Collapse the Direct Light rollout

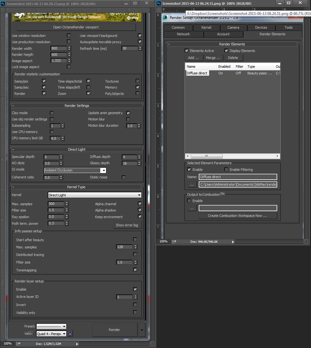77,149
